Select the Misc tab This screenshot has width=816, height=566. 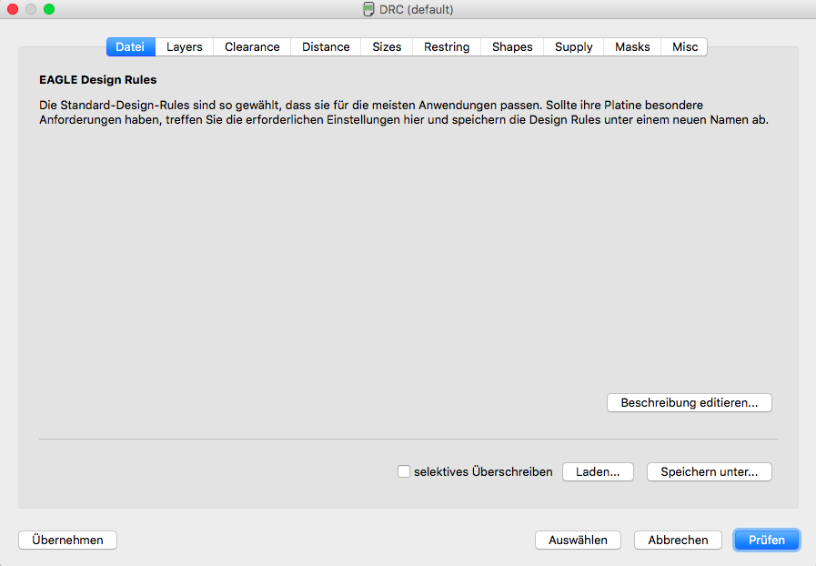(684, 46)
